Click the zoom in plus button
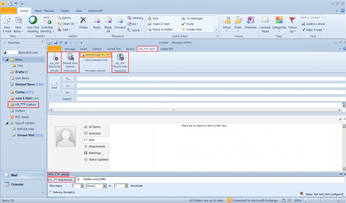Image resolution: width=346 pixels, height=203 pixels. click(x=338, y=200)
